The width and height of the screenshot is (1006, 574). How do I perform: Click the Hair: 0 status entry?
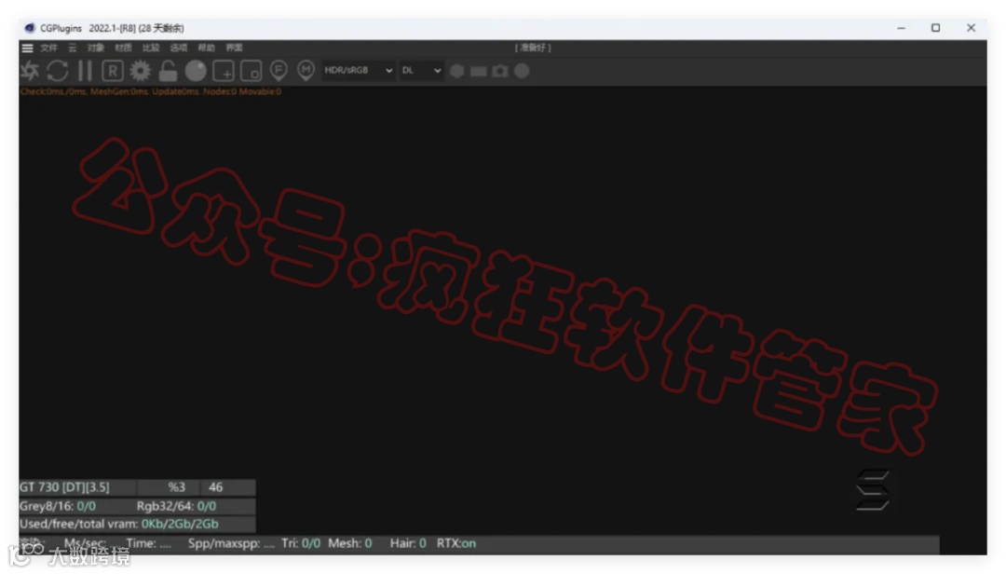click(x=408, y=543)
